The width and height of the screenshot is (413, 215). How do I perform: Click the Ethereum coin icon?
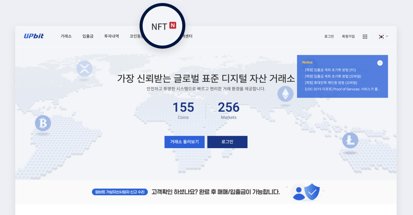click(x=286, y=94)
